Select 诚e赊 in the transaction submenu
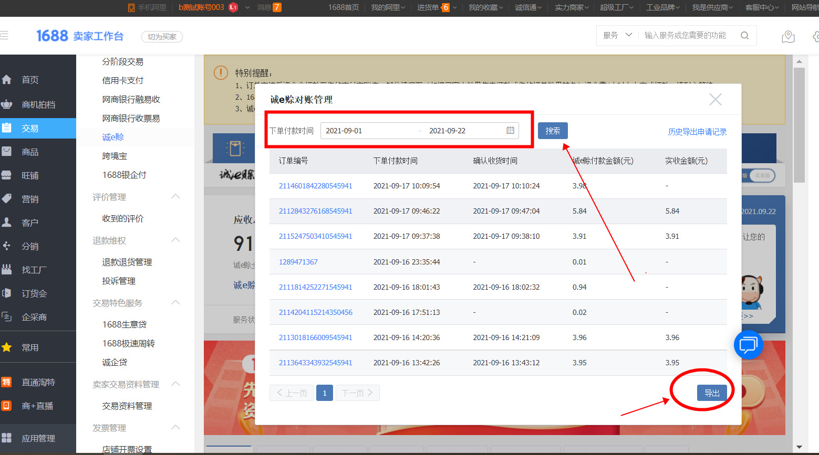 113,137
